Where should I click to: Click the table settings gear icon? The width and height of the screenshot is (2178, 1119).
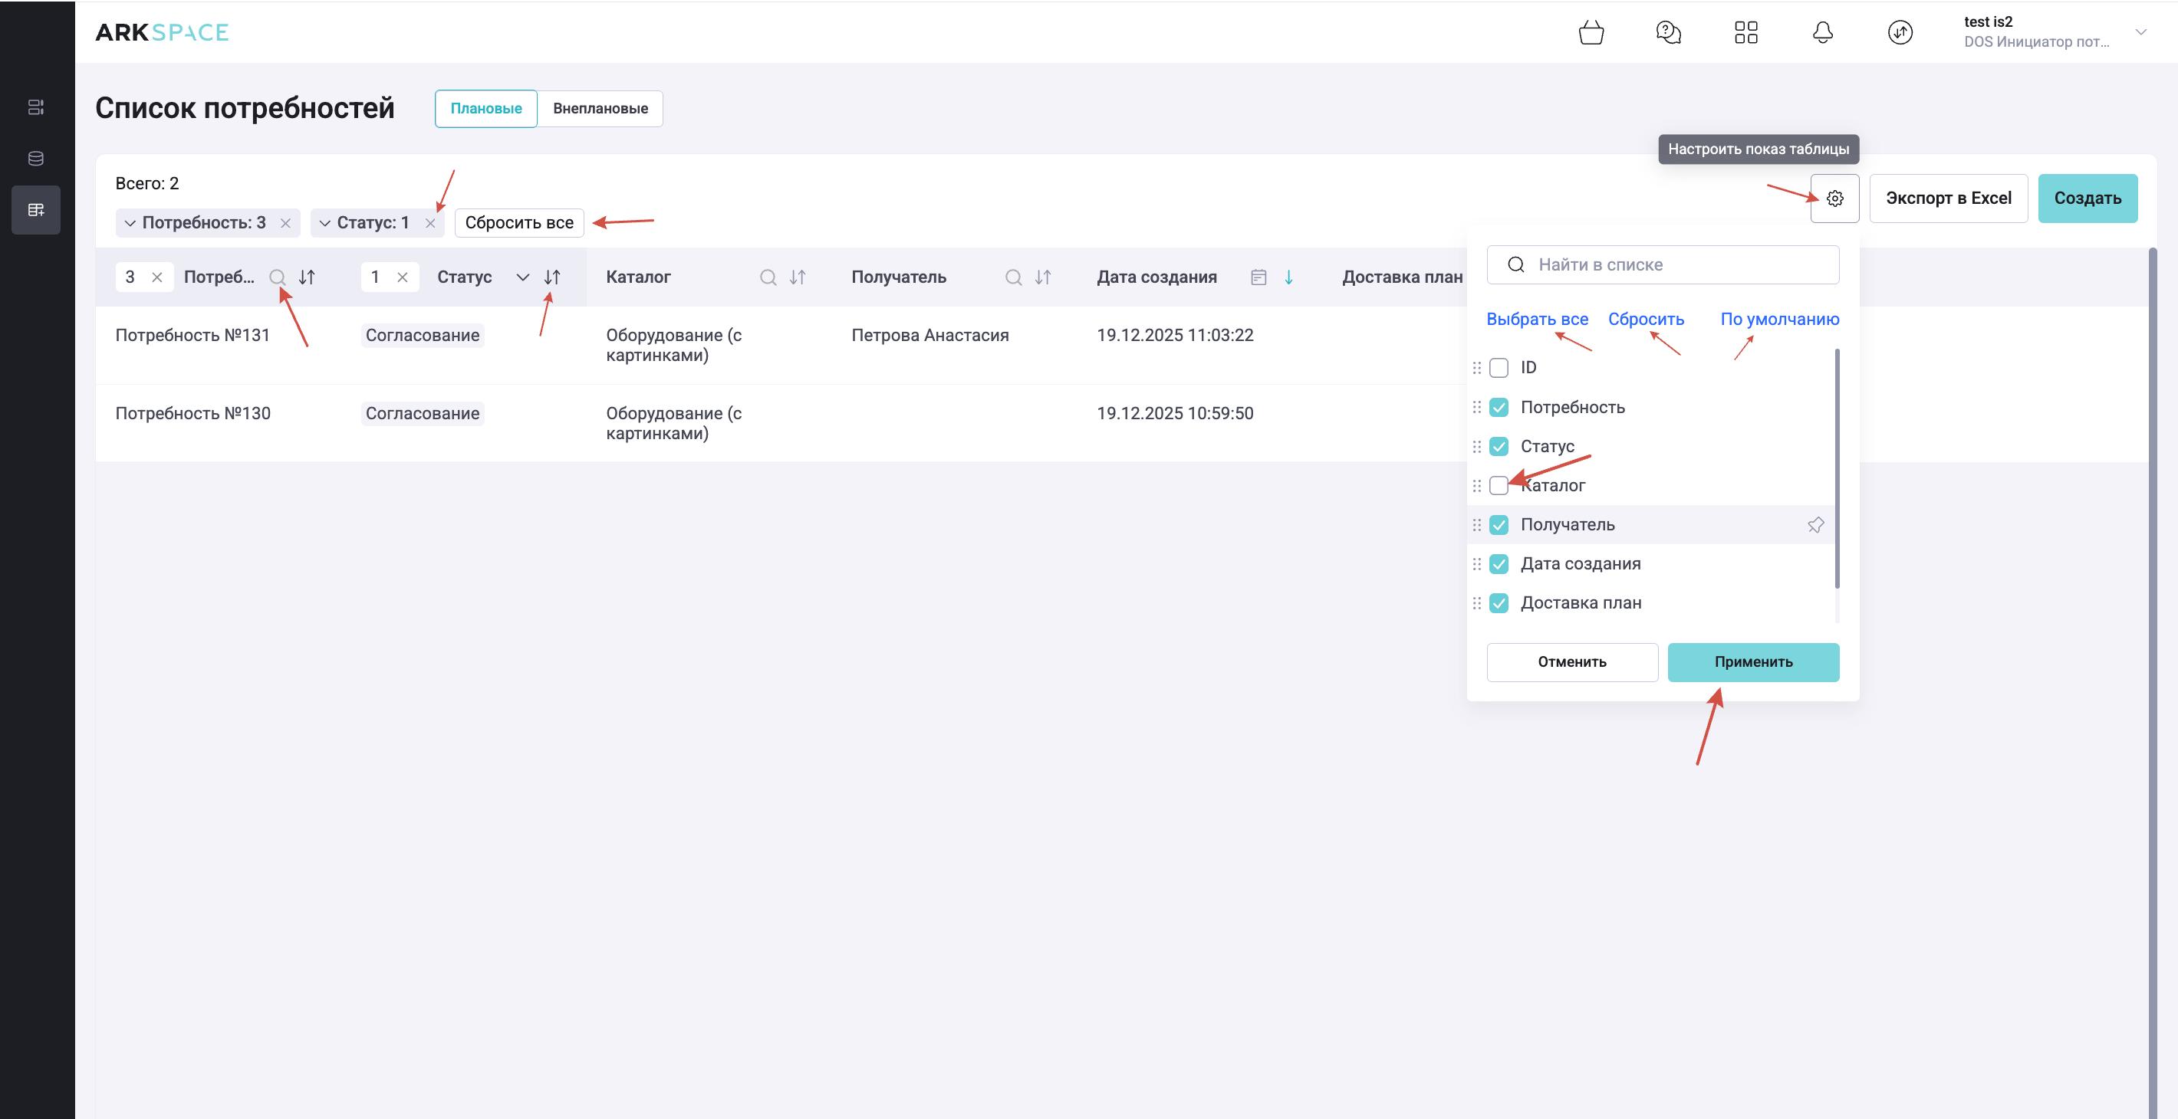coord(1834,199)
